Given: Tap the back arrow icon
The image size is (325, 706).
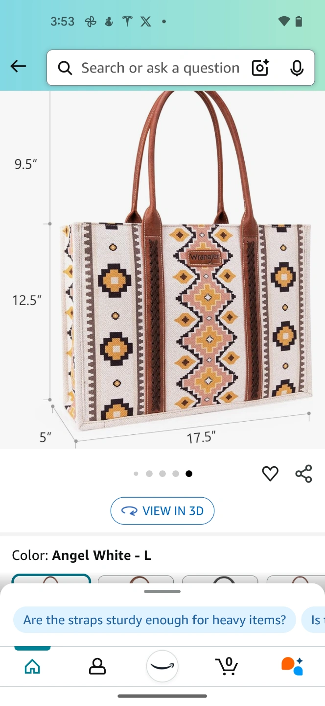Looking at the screenshot, I should tap(18, 66).
